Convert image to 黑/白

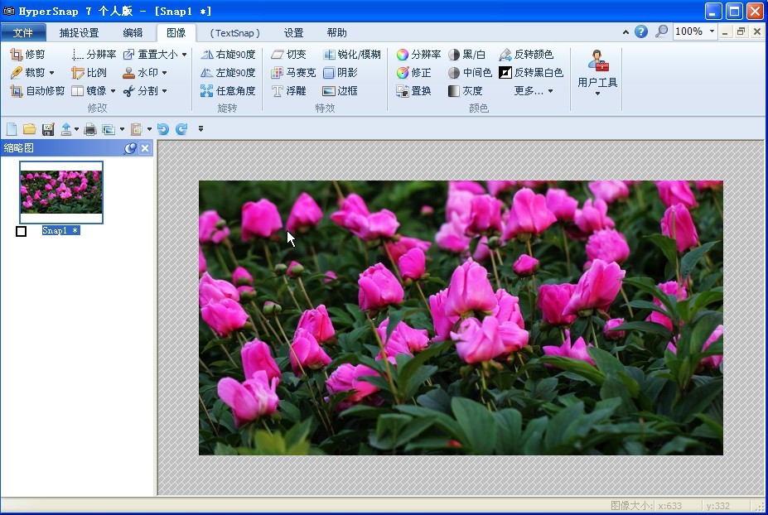click(466, 55)
